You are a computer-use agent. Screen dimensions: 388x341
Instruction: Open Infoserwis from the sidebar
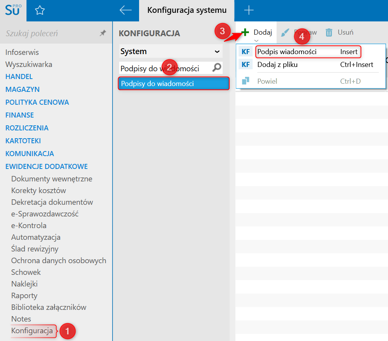[x=22, y=53]
